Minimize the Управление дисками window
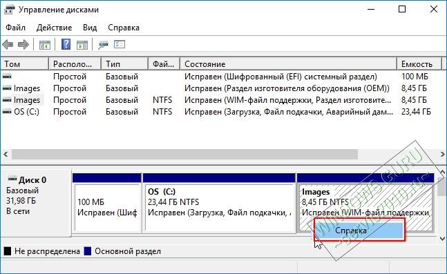Screen dimensions: 447x274 371,10
